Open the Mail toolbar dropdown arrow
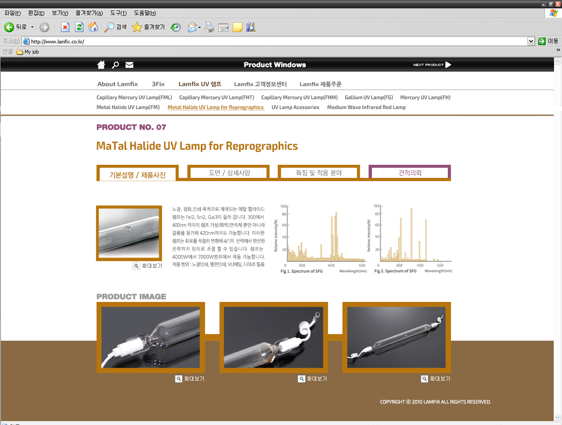Viewport: 562px width, 425px height. pos(200,27)
